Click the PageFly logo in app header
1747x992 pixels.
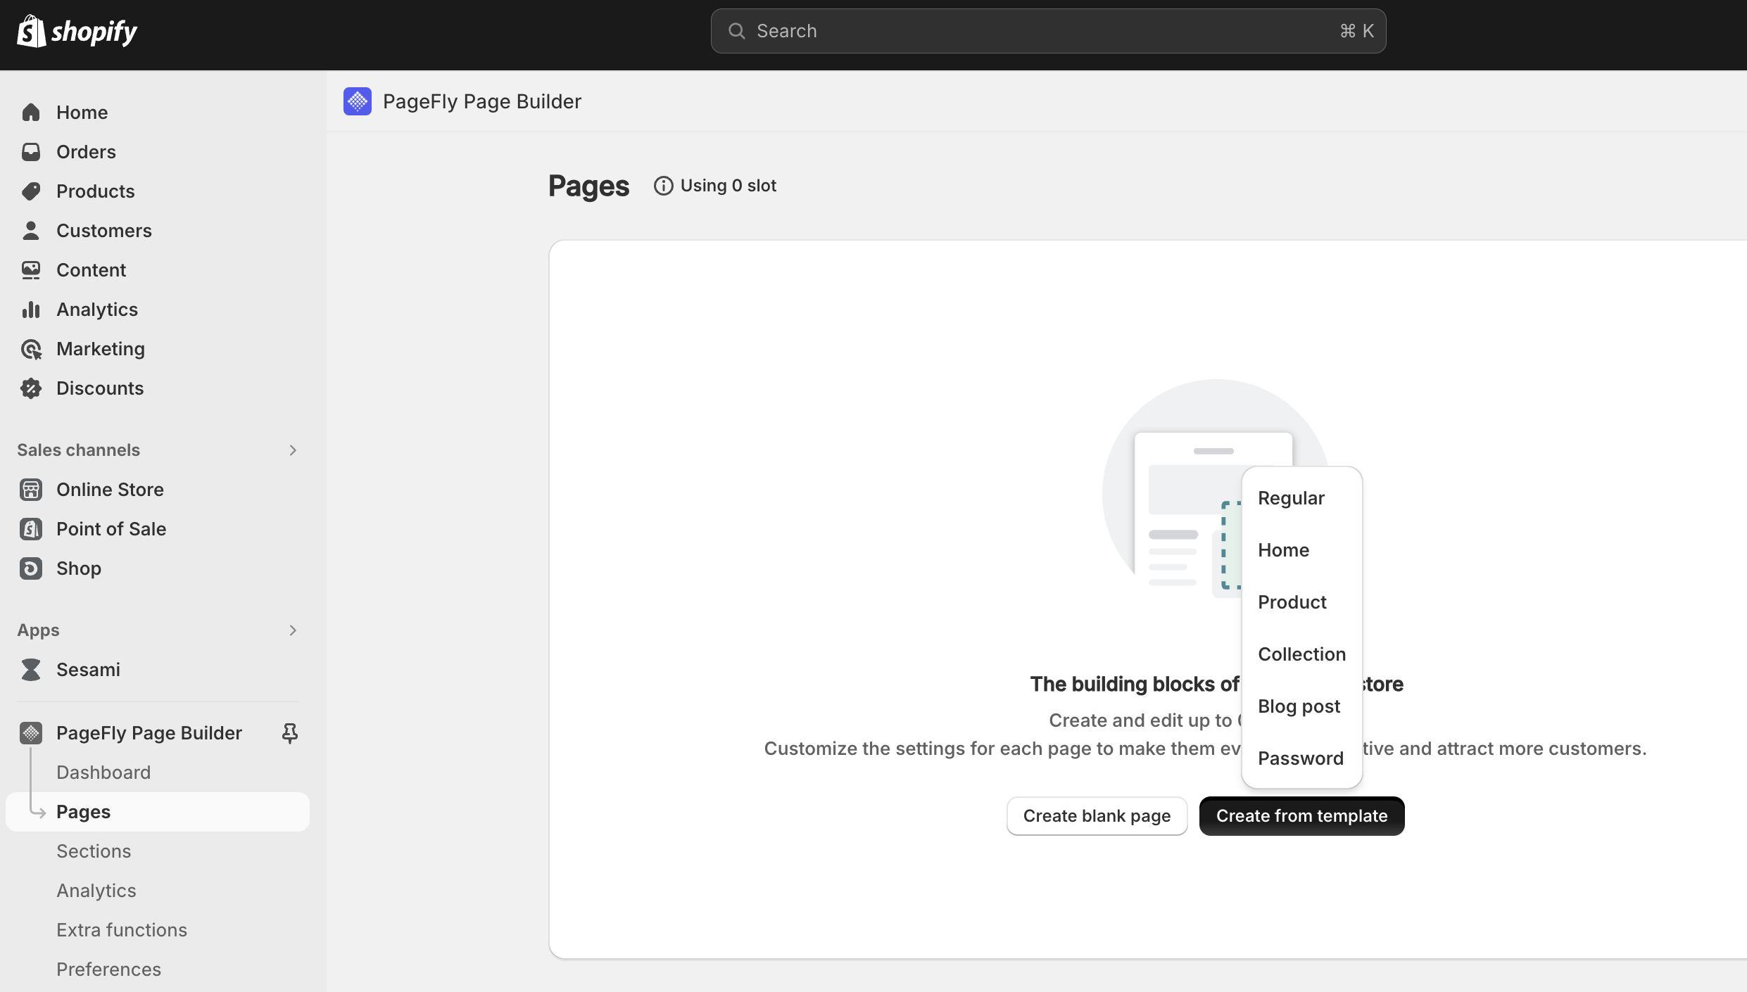(358, 101)
